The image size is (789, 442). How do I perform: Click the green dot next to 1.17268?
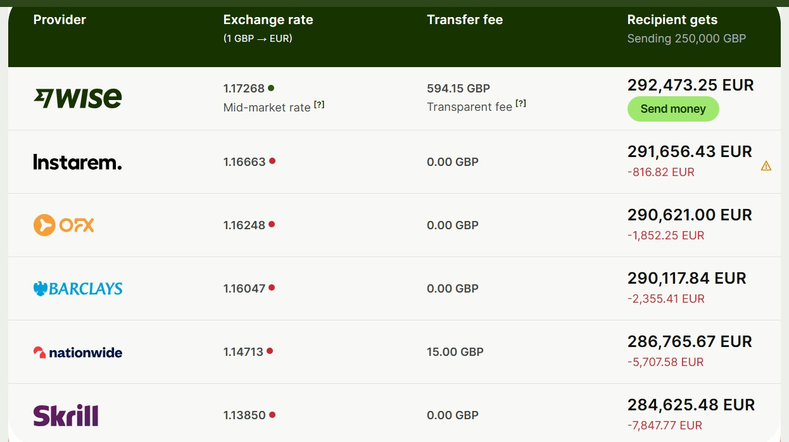point(271,88)
